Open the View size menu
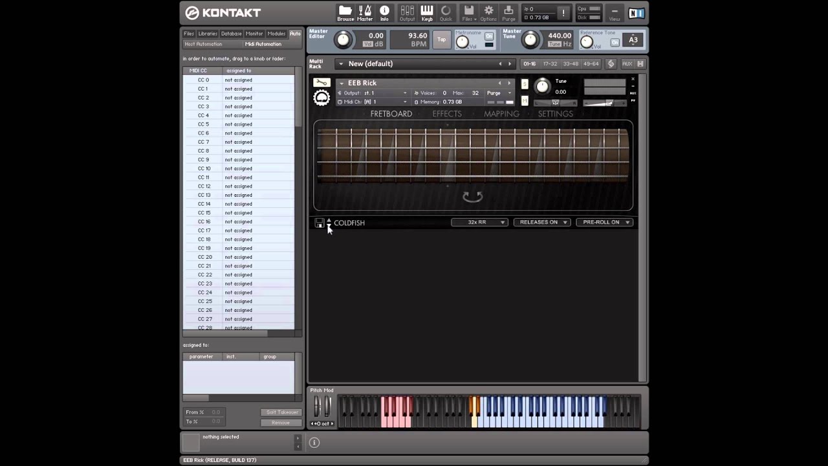 (614, 12)
